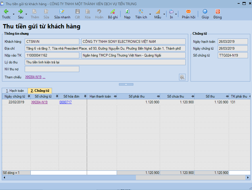Click the Xóa delete icon

[x=88, y=14]
